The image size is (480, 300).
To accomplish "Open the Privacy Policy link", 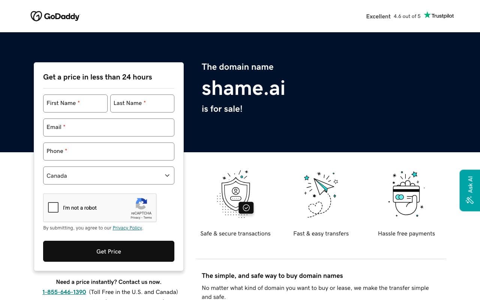I will coord(127,228).
